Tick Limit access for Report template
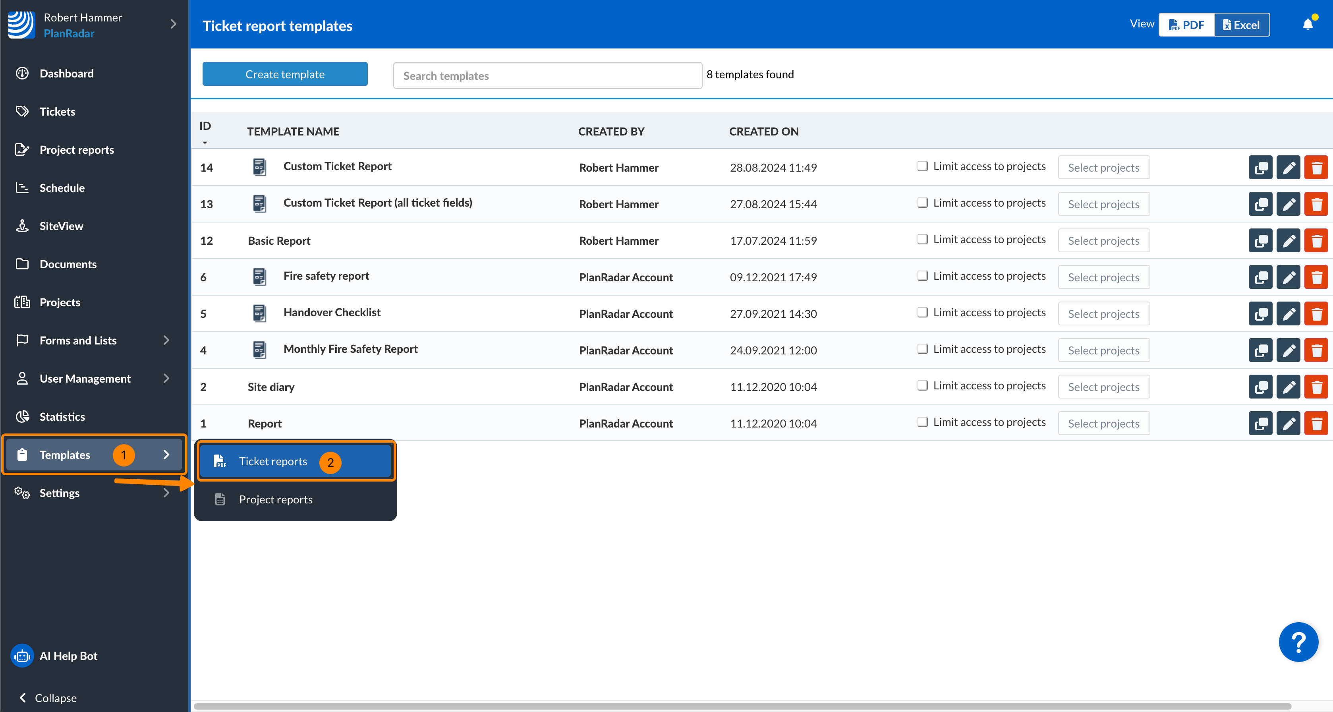Viewport: 1333px width, 712px height. (x=922, y=422)
